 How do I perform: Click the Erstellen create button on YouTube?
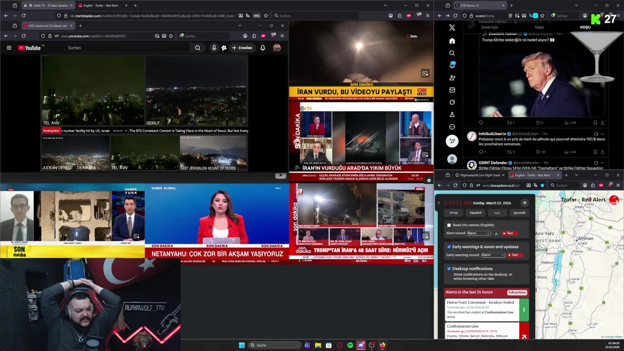[x=242, y=48]
